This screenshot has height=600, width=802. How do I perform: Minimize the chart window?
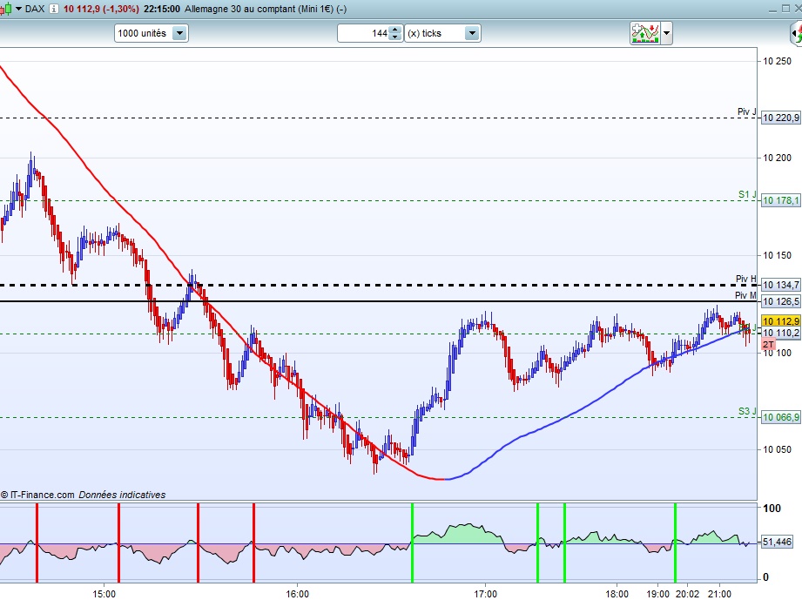[773, 9]
